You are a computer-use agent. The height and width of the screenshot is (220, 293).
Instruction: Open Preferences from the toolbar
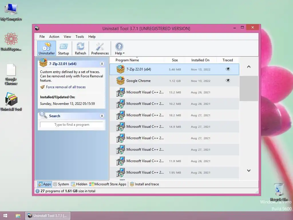pyautogui.click(x=100, y=48)
